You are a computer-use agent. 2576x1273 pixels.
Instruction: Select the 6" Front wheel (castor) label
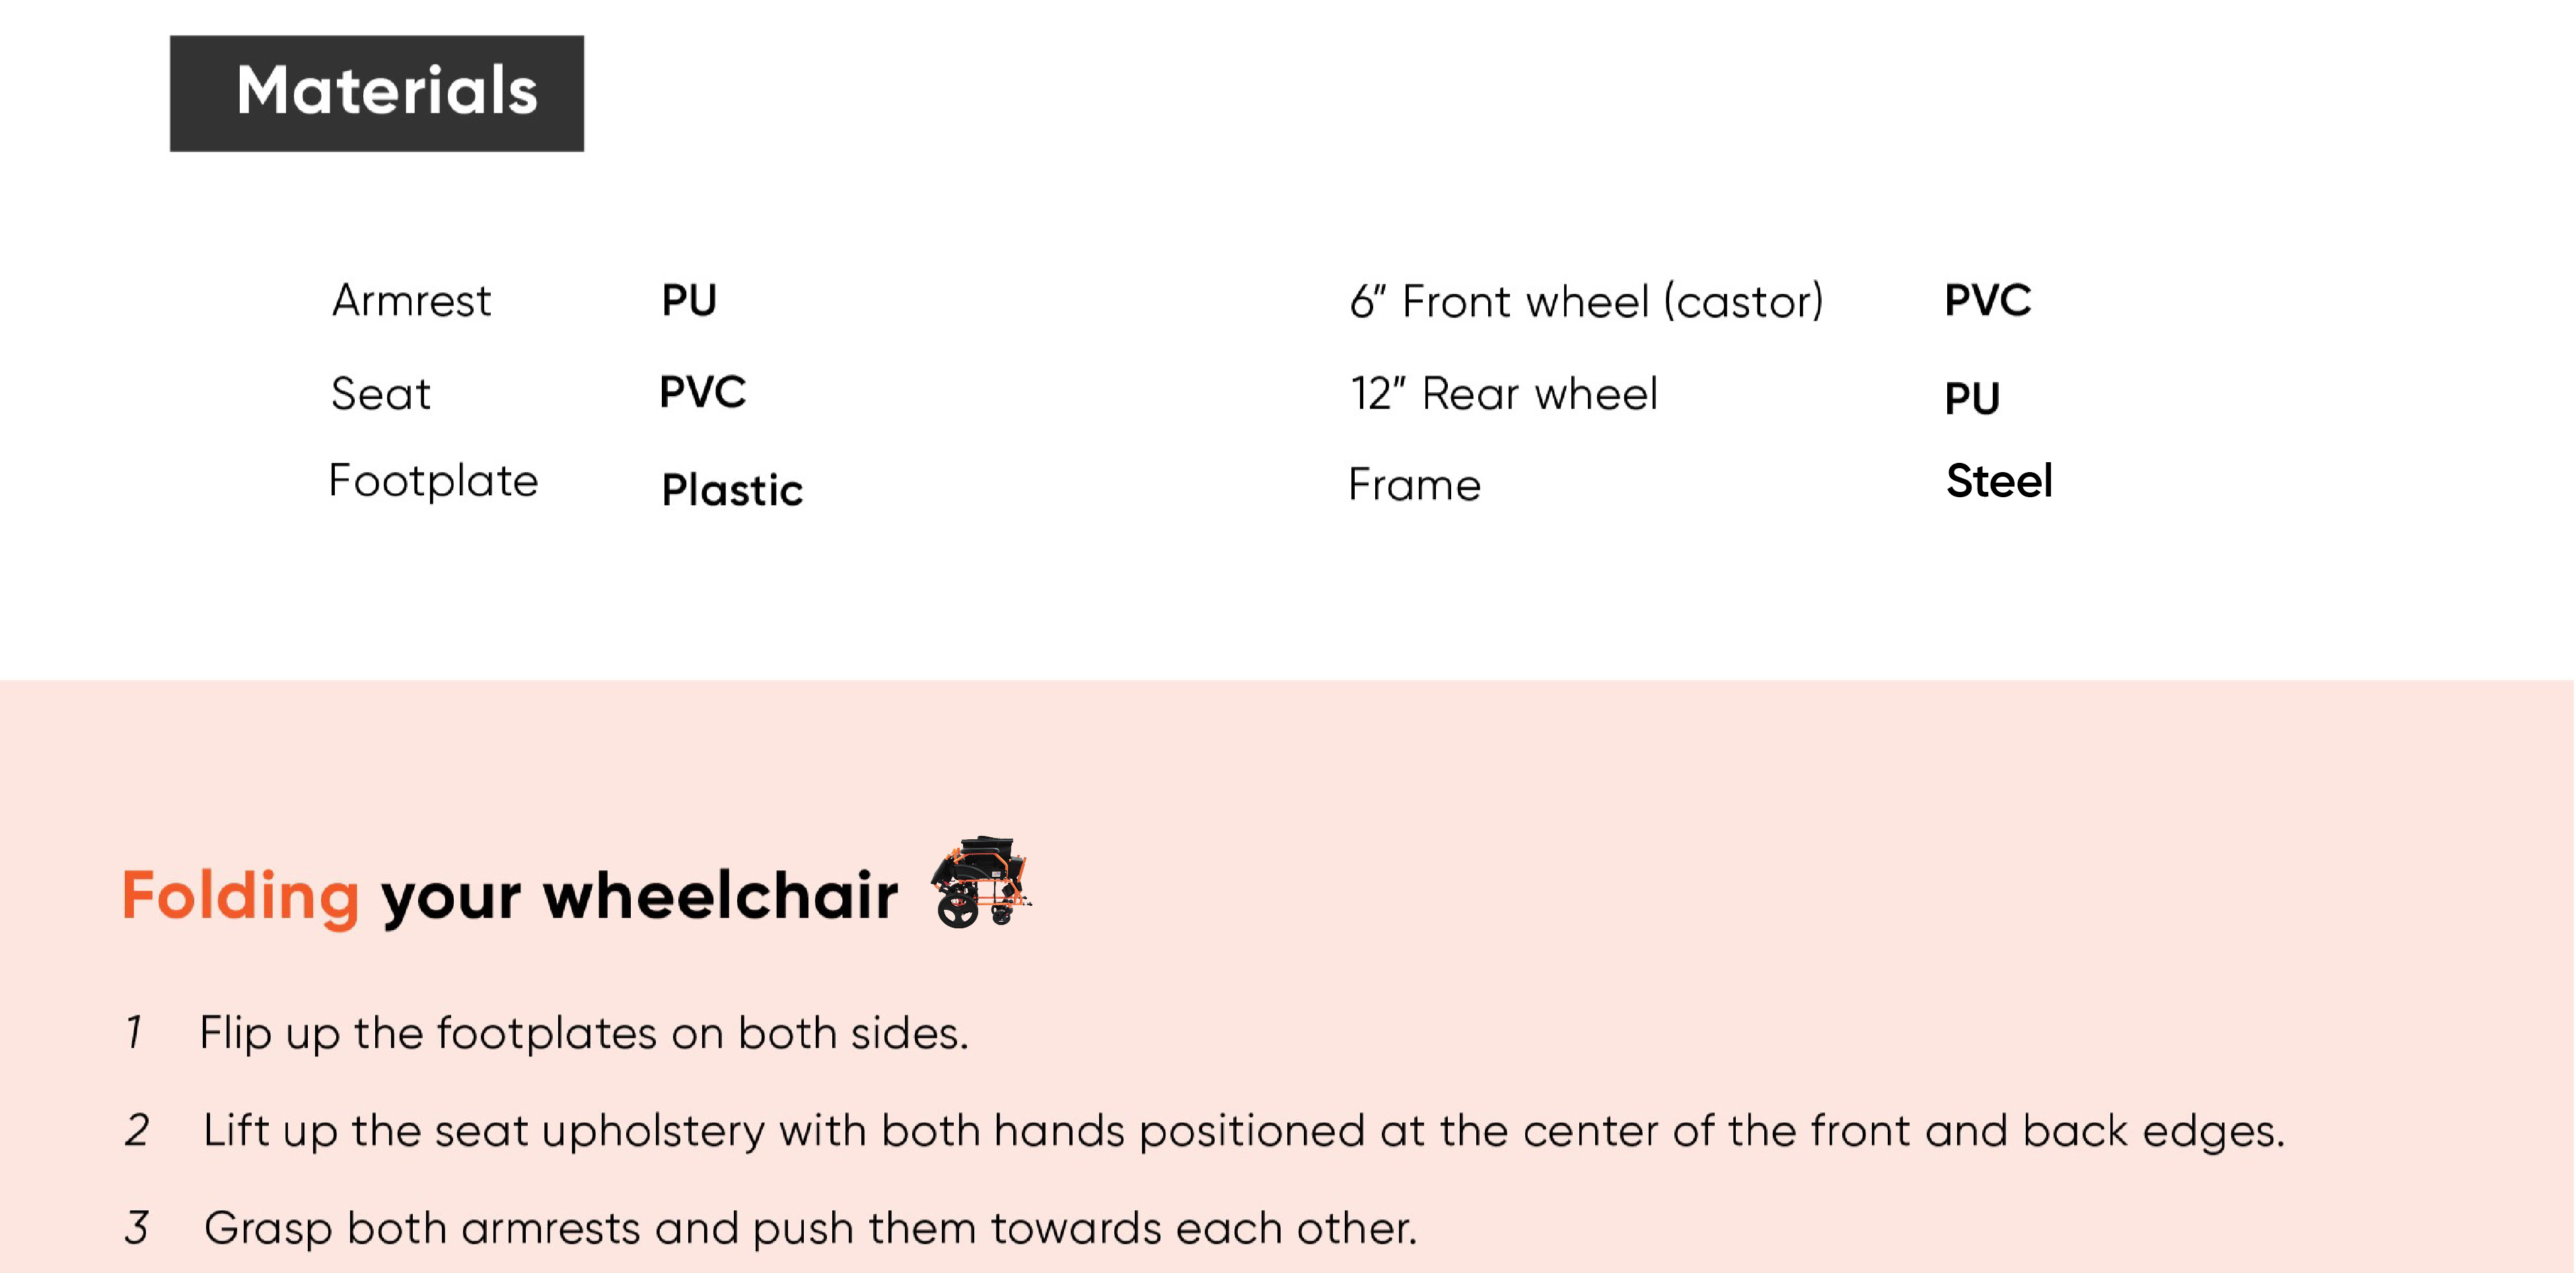point(1586,301)
